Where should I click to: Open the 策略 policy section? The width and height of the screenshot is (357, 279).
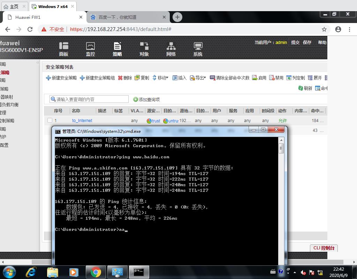(x=117, y=49)
